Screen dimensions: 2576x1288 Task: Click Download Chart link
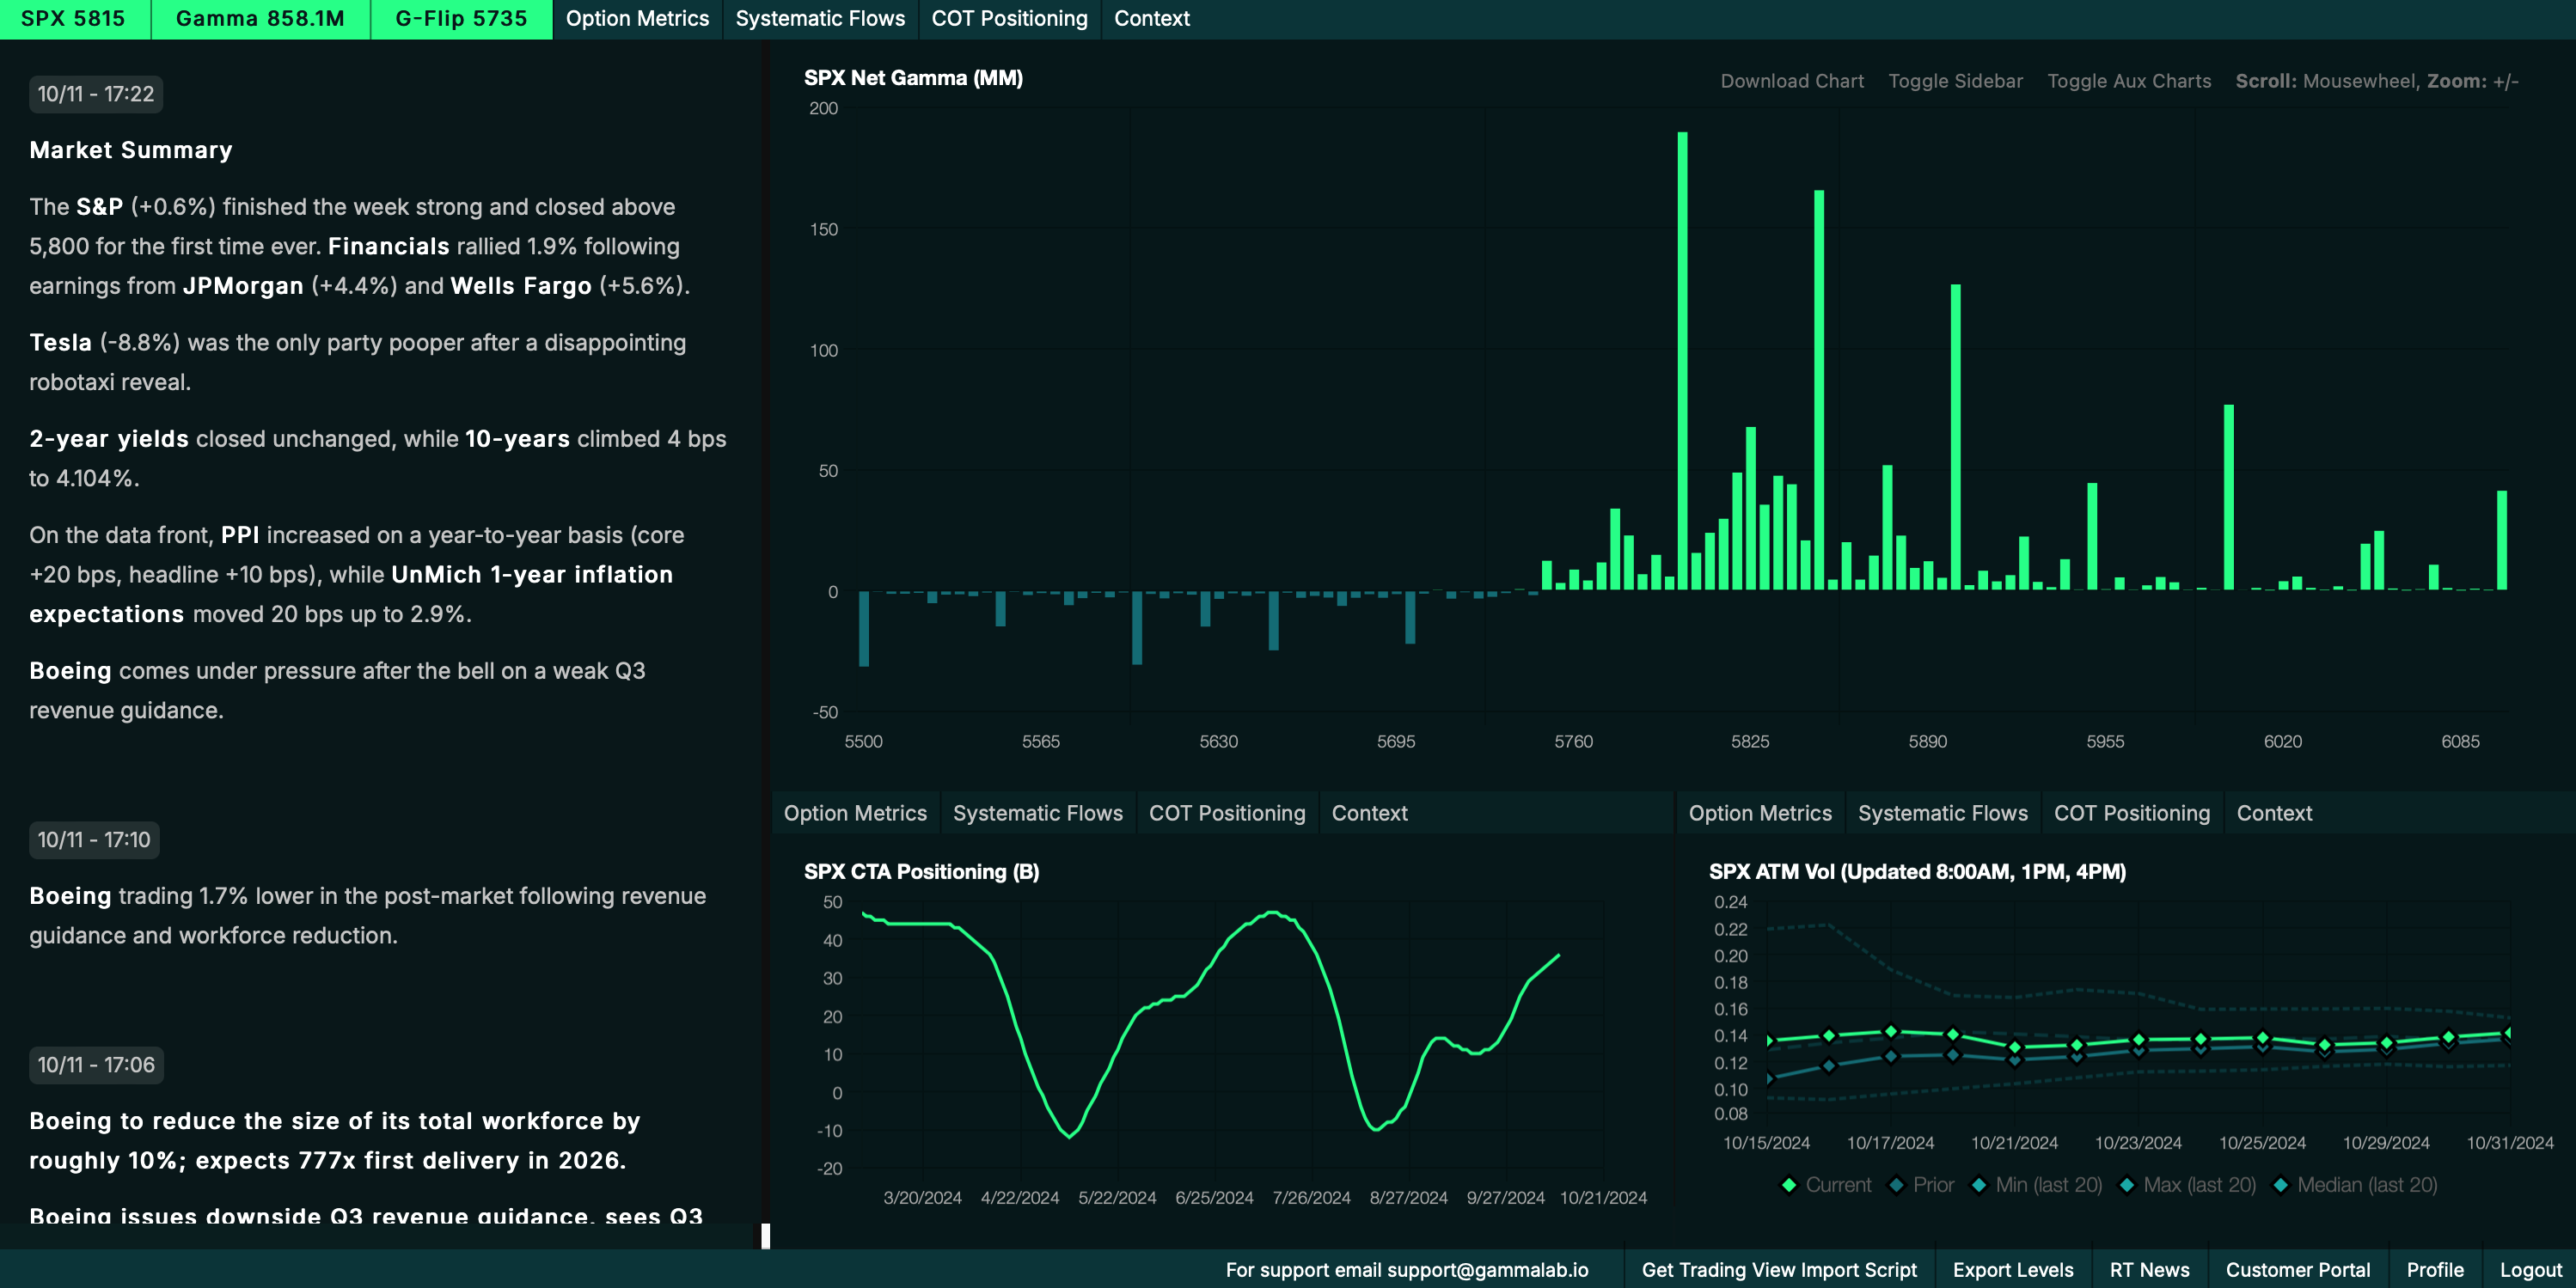(x=1792, y=81)
